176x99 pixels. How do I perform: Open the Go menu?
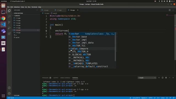click(26, 7)
